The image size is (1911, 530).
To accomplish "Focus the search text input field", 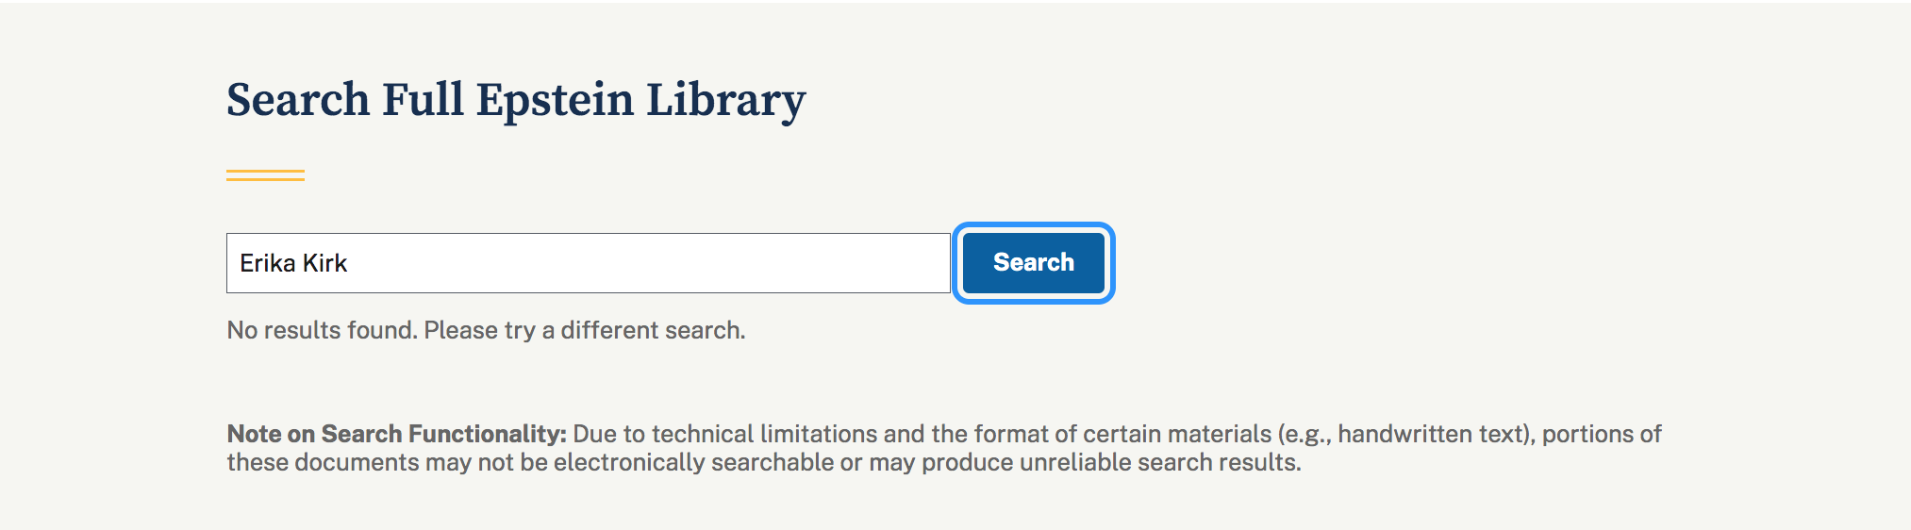I will click(587, 263).
